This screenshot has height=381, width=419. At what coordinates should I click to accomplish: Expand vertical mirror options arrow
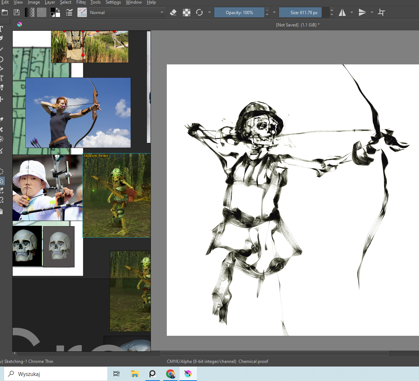372,12
